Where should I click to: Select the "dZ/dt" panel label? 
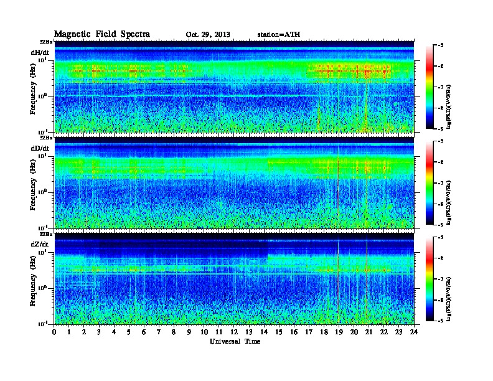point(40,244)
